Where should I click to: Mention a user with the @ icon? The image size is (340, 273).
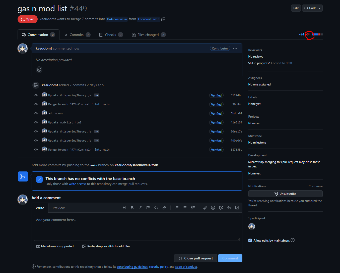213,208
